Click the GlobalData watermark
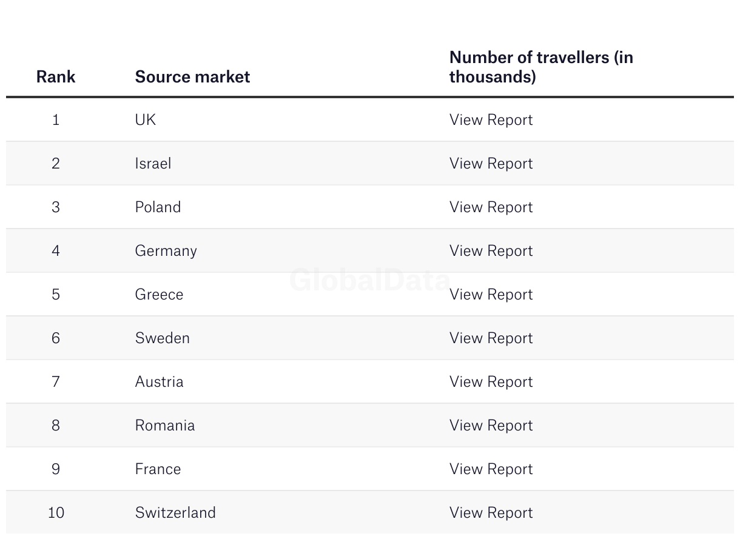The width and height of the screenshot is (740, 559). 369,280
